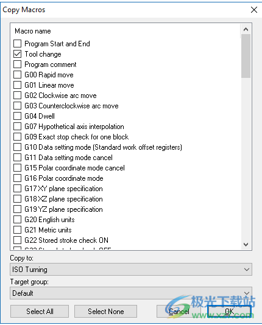Open the Copy to dropdown
The height and width of the screenshot is (325, 262).
point(131,270)
